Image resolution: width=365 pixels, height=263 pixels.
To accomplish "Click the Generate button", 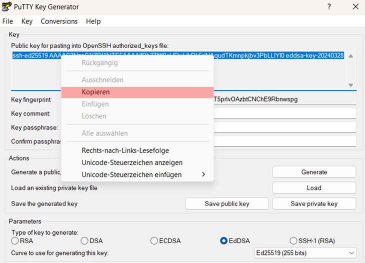I will coord(314,172).
